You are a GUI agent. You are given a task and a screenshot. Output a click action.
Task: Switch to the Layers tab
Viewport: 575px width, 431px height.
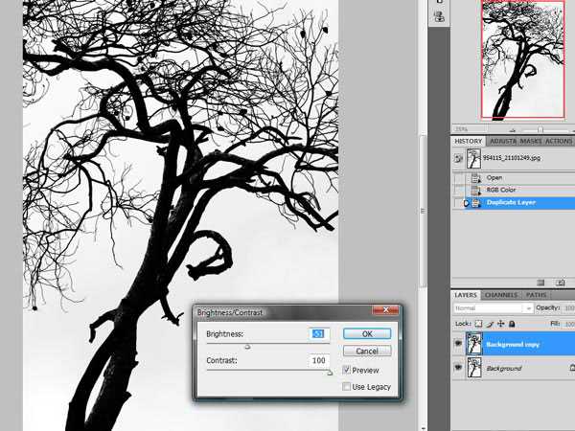point(466,295)
